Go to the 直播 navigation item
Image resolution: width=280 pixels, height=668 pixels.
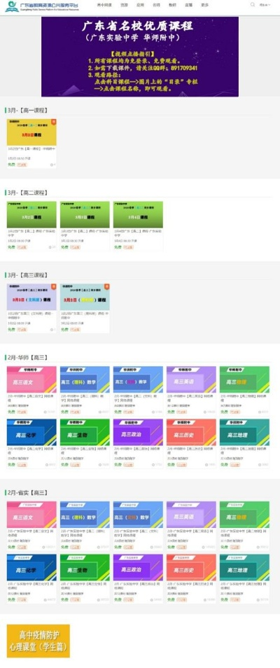pos(188,5)
